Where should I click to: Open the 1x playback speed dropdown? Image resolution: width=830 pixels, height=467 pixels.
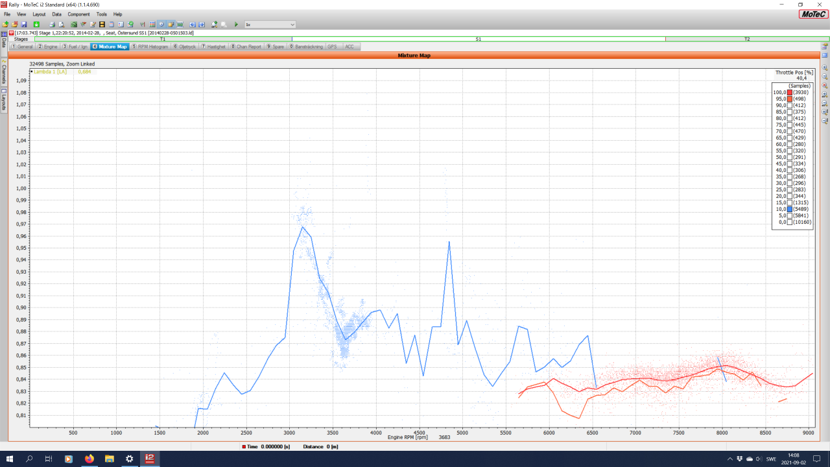[270, 24]
